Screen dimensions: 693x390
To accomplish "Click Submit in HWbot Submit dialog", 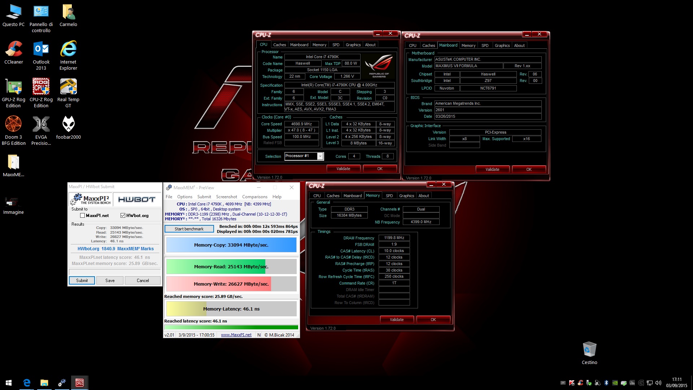I will 82,281.
